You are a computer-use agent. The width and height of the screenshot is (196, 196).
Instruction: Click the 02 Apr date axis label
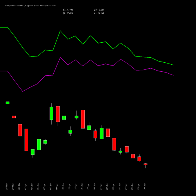[x=32, y=187]
